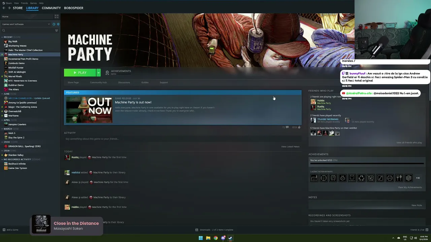431x242 pixels.
Task: View the first locked factory achievement
Action: [x=314, y=178]
